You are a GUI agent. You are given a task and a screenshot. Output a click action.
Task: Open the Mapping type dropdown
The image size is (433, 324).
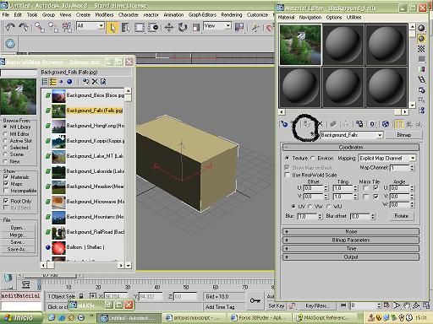pyautogui.click(x=387, y=159)
